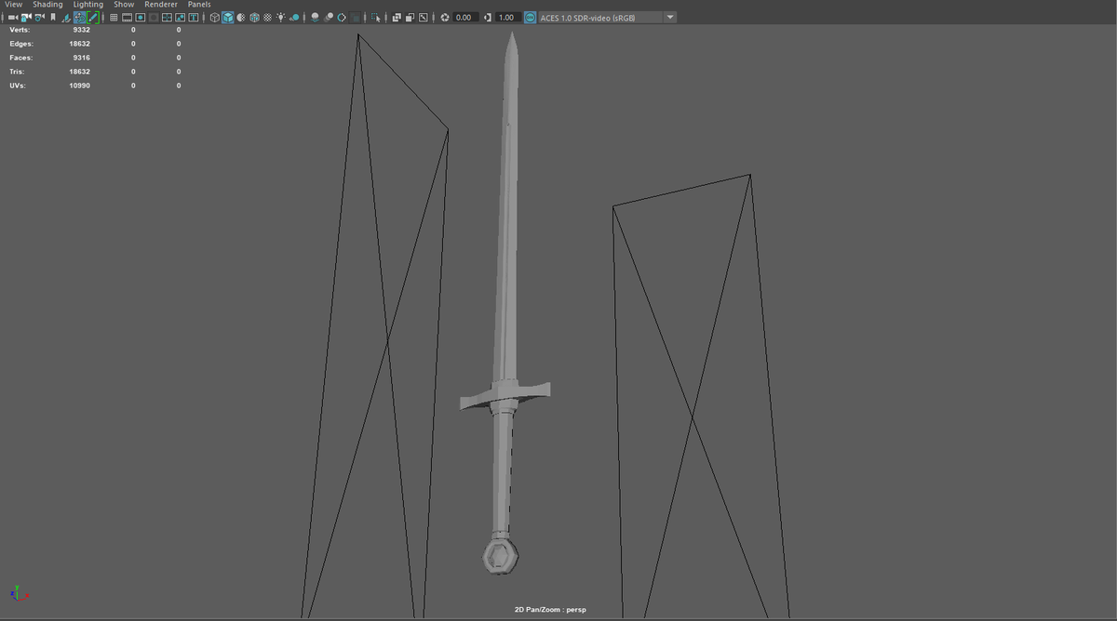The image size is (1117, 621).
Task: Enable Wireframe on Shaded icon
Action: [x=254, y=18]
